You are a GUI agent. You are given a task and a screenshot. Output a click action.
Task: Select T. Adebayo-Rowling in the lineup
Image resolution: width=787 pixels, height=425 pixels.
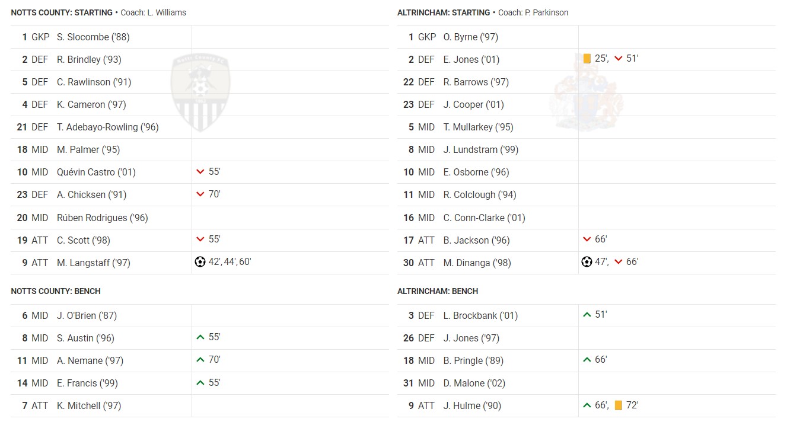pyautogui.click(x=107, y=127)
